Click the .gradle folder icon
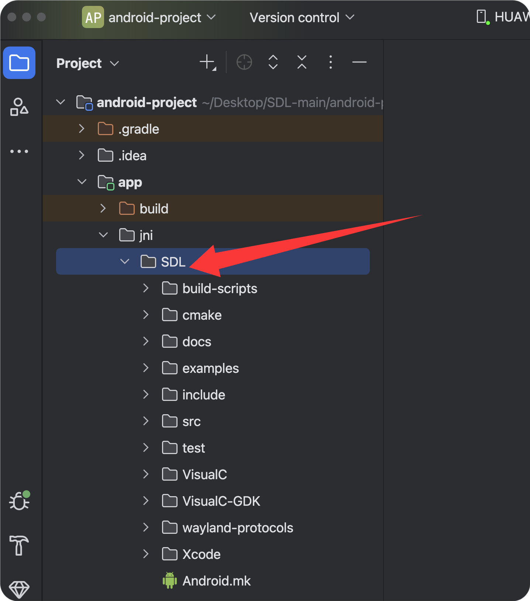This screenshot has height=601, width=530. tap(106, 129)
